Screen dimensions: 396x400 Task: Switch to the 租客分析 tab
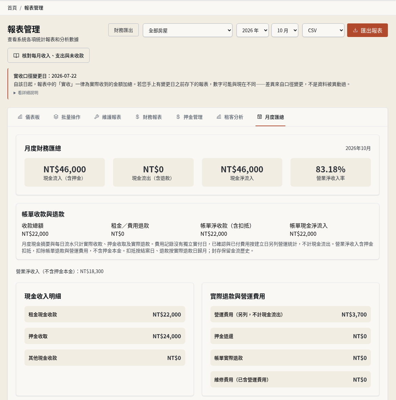point(230,117)
